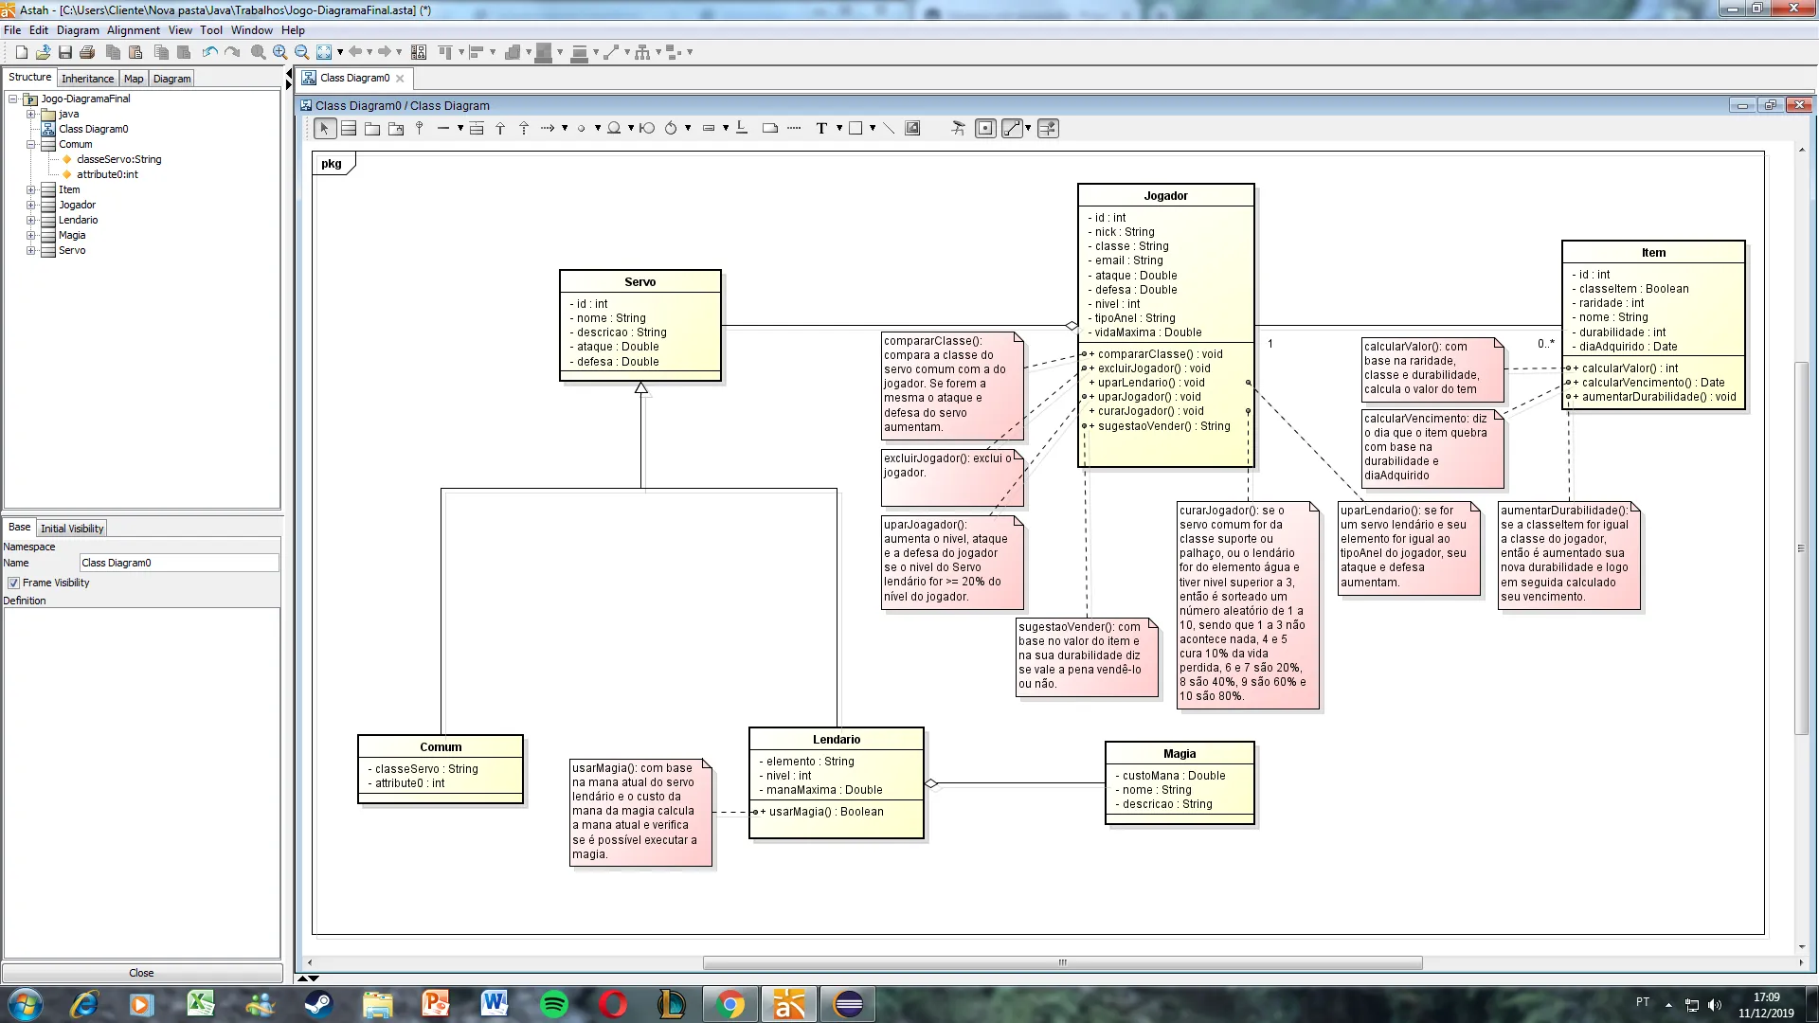Select the Package tool in diagram toolbar
The width and height of the screenshot is (1819, 1023).
tap(372, 129)
